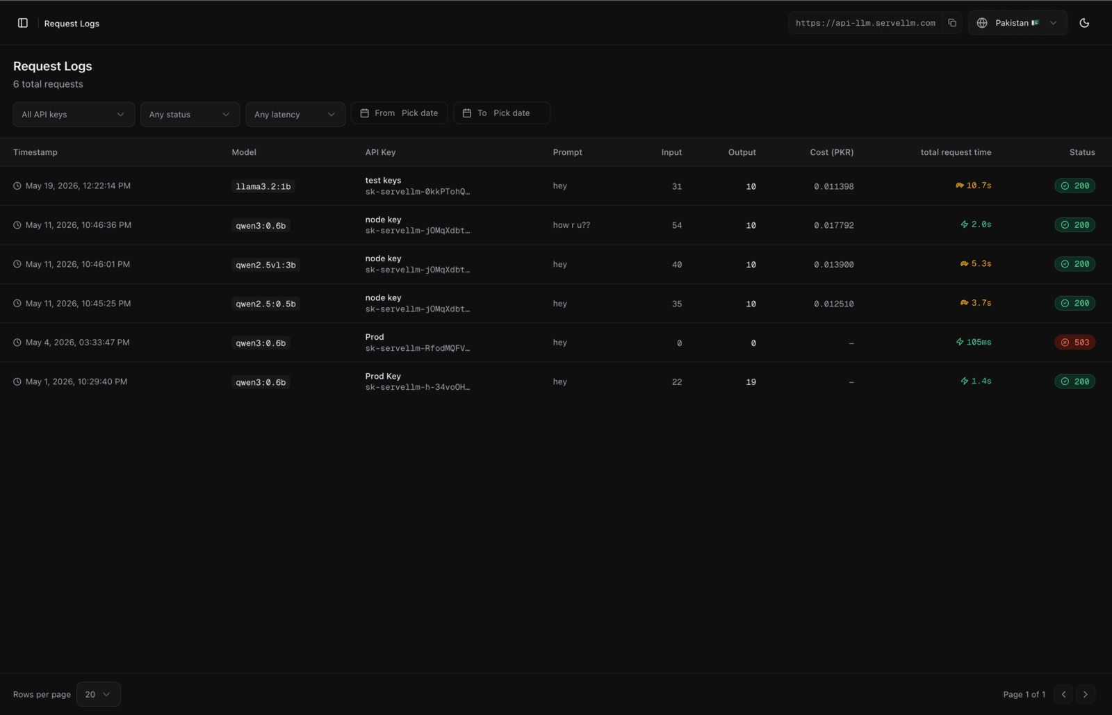Click the slow latency icon next to 10.7s
Screen dimensions: 1112x715
(960, 186)
